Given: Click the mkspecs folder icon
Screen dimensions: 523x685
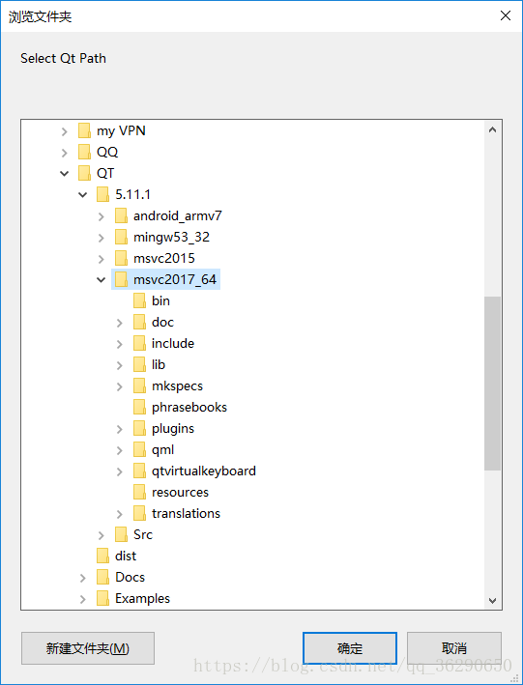Looking at the screenshot, I should tap(139, 385).
